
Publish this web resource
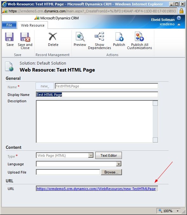pos(119,39)
